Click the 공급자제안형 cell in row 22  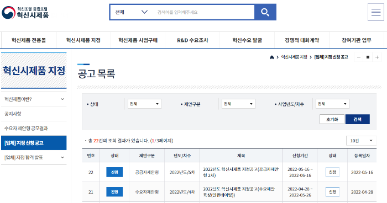point(147,172)
